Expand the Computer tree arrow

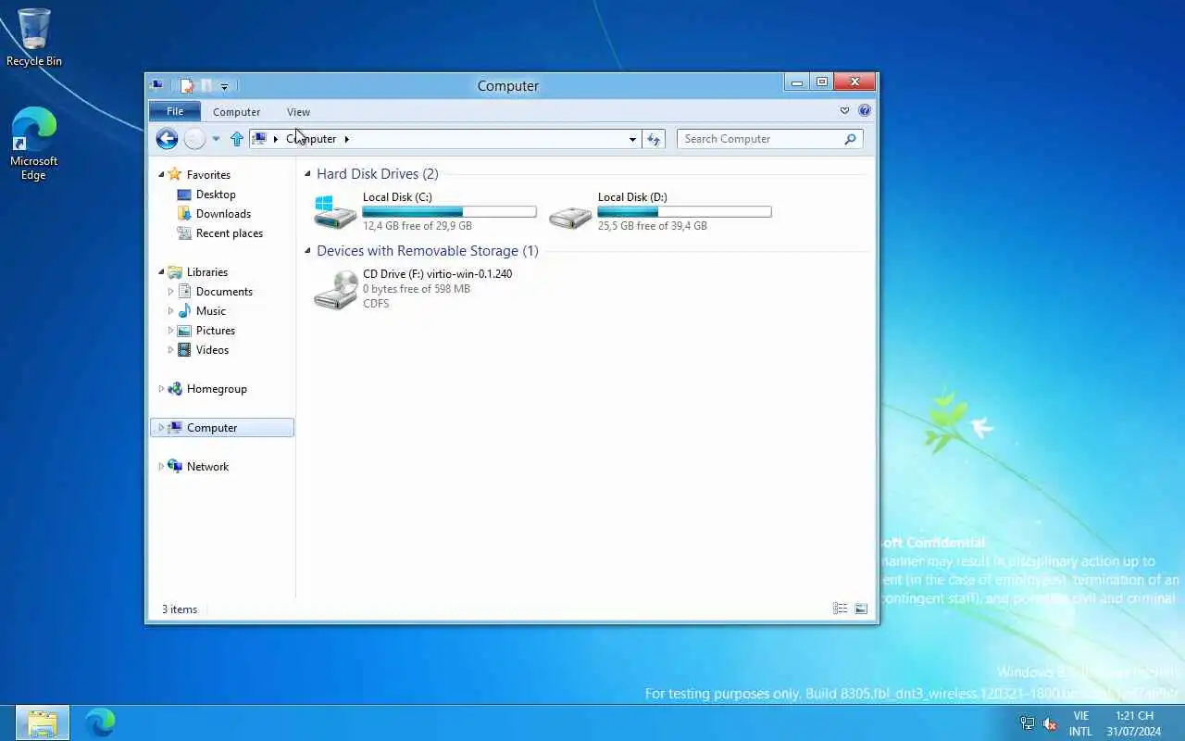(161, 428)
